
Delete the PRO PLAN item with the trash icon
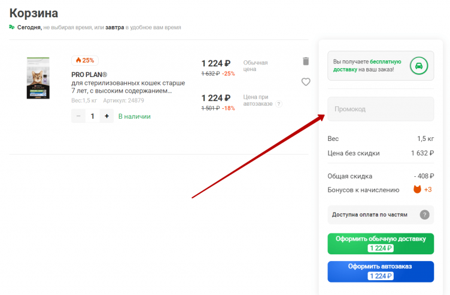tap(306, 61)
